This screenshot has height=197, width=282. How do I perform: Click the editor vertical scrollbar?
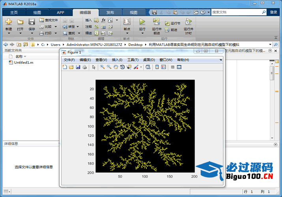(x=272, y=73)
